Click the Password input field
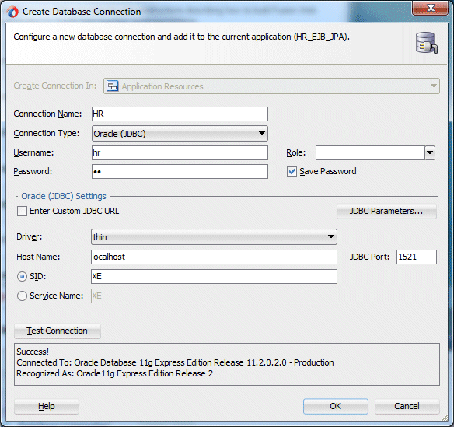 point(180,171)
